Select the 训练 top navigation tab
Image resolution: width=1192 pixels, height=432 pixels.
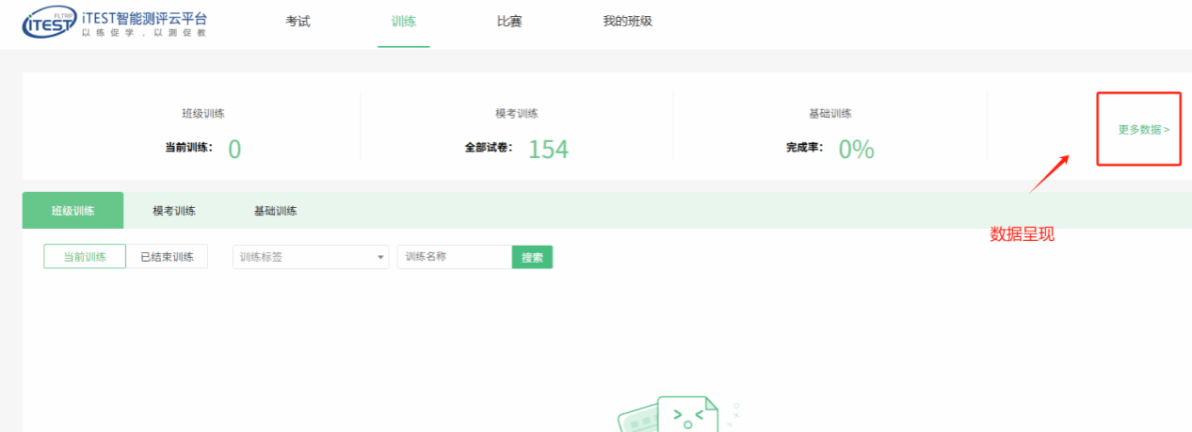(403, 22)
